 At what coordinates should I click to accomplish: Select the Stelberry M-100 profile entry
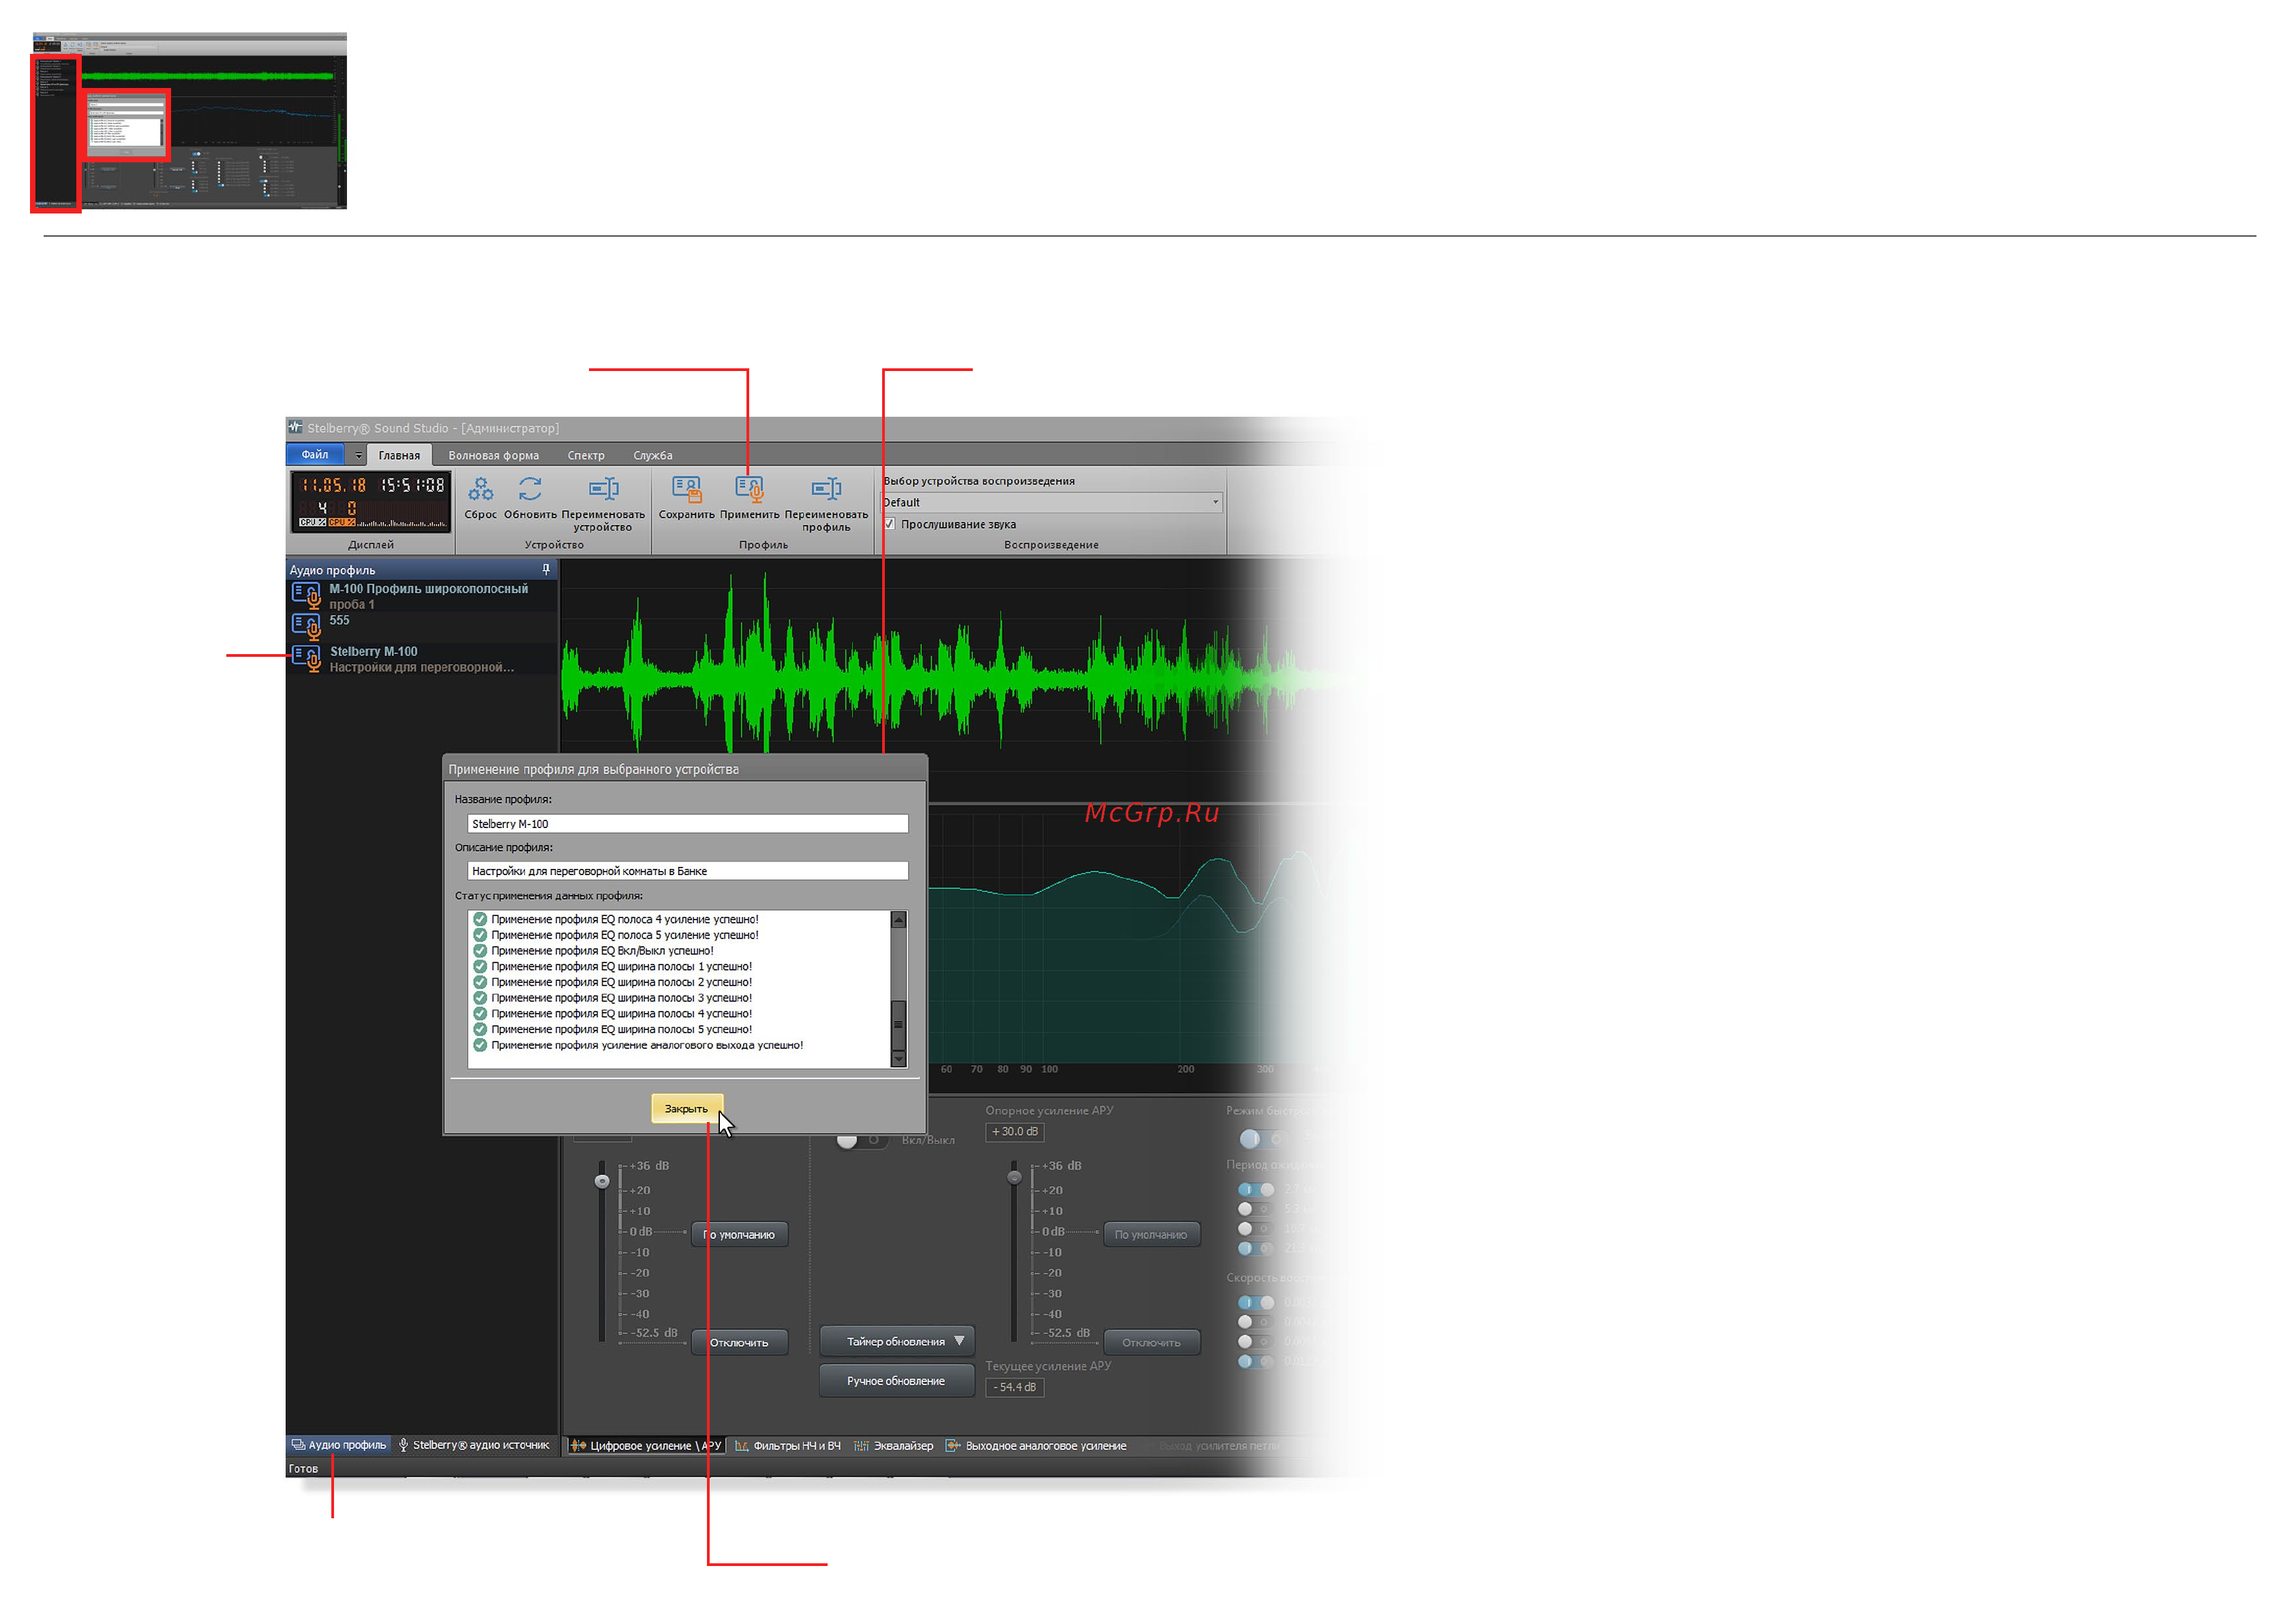tap(420, 658)
